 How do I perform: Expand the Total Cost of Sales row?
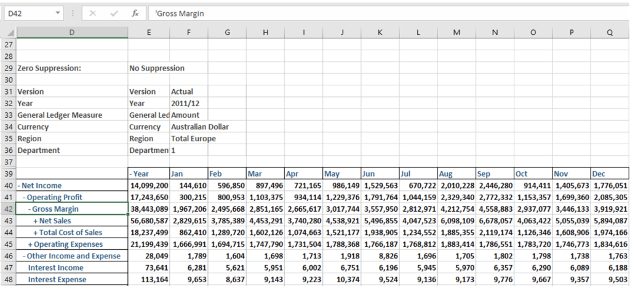pyautogui.click(x=36, y=233)
